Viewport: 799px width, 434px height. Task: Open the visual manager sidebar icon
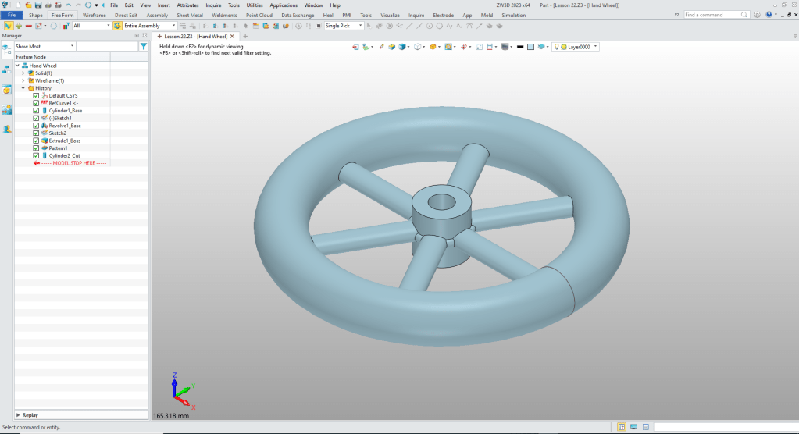(6, 108)
